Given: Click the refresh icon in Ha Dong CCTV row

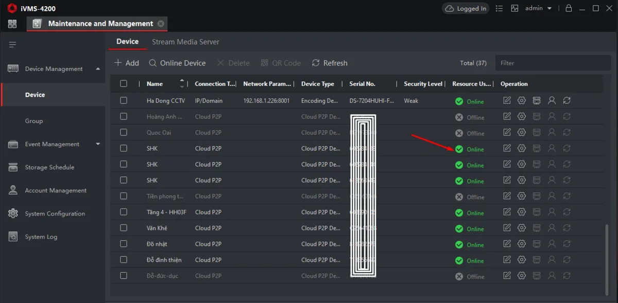Looking at the screenshot, I should coord(566,101).
